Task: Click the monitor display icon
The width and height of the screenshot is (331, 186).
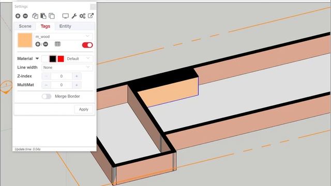Action: 66,16
